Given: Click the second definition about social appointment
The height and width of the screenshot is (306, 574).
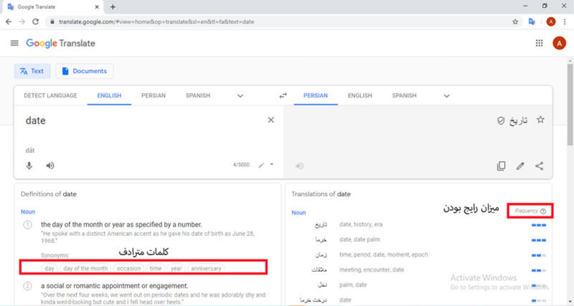Looking at the screenshot, I should click(x=115, y=286).
